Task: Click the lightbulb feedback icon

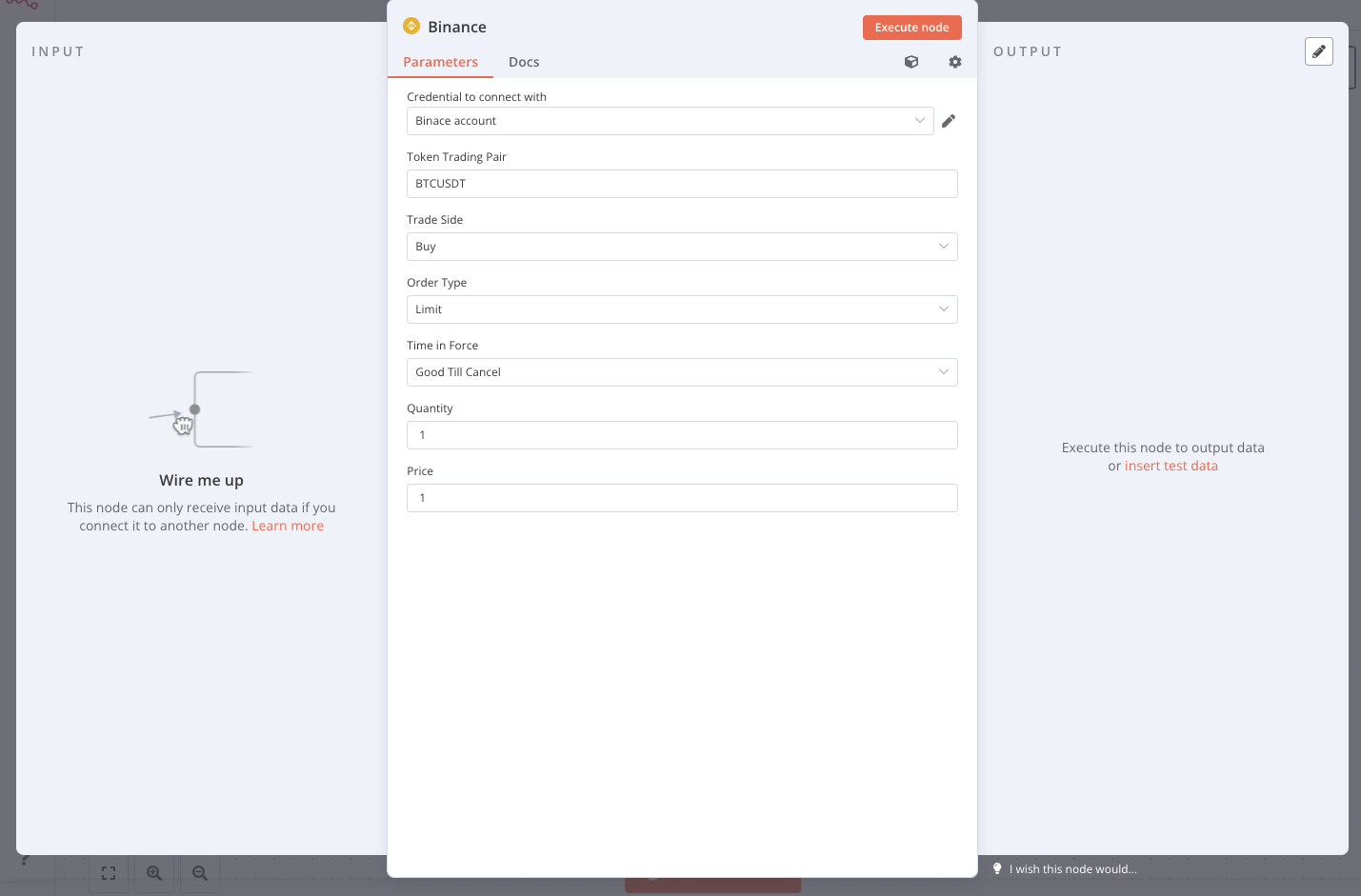Action: point(997,868)
